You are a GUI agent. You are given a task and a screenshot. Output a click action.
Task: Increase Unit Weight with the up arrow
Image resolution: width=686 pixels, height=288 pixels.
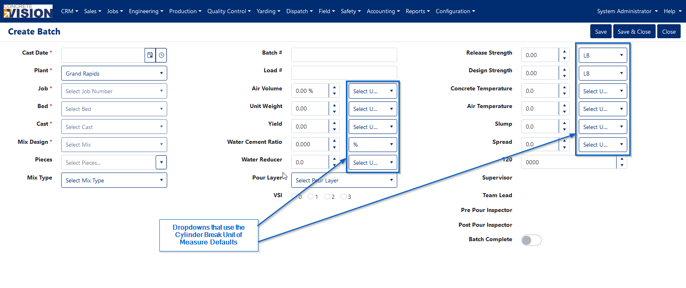(x=334, y=105)
